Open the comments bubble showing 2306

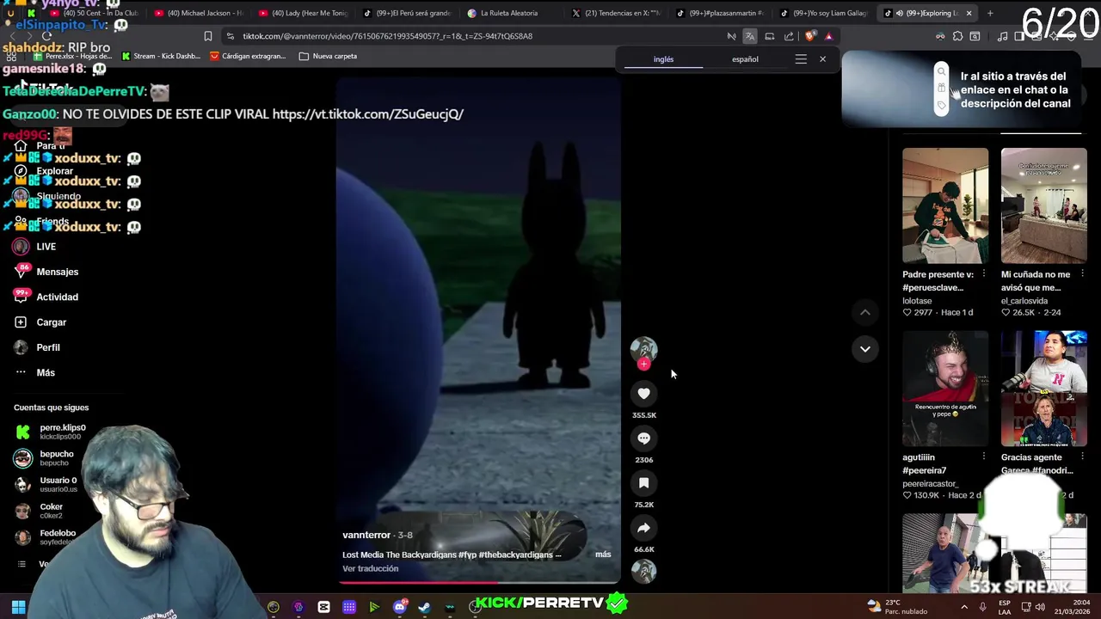[x=643, y=438]
